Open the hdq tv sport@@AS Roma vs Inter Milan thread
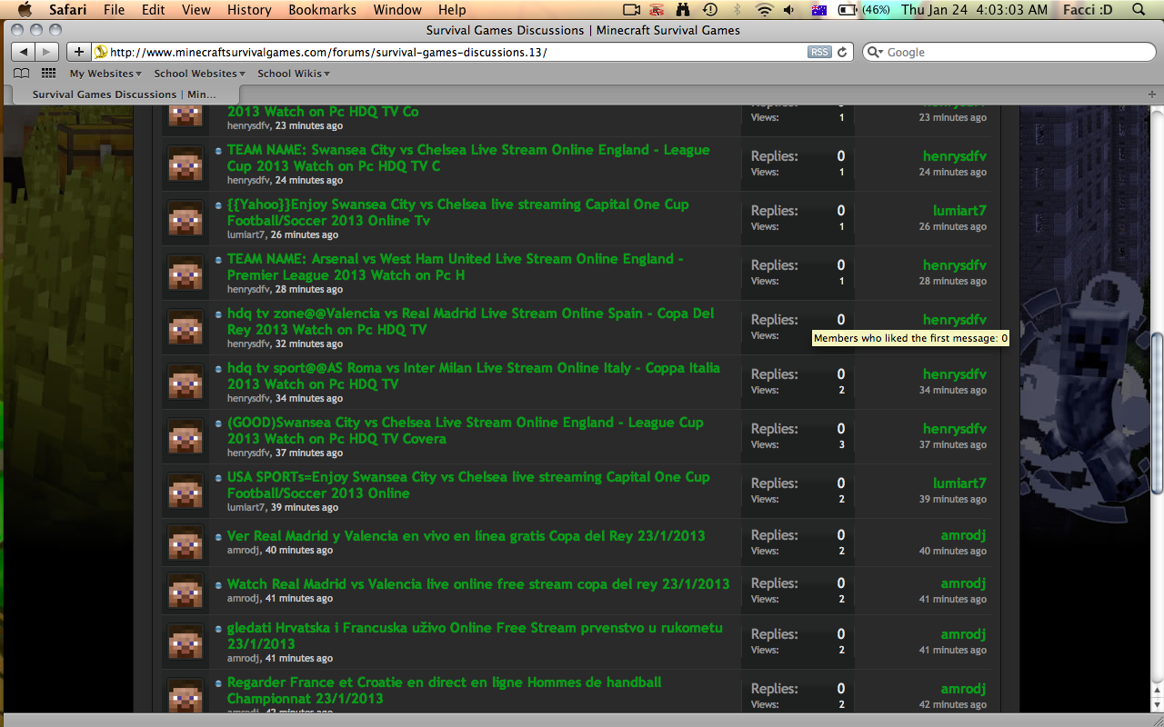 click(473, 375)
